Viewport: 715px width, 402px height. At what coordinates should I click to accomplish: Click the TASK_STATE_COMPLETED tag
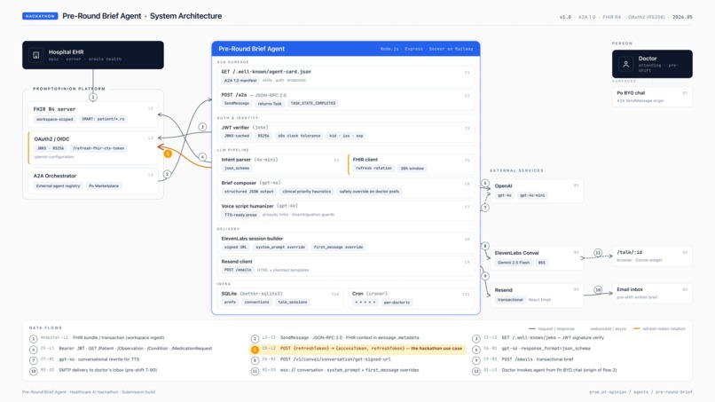coord(313,104)
